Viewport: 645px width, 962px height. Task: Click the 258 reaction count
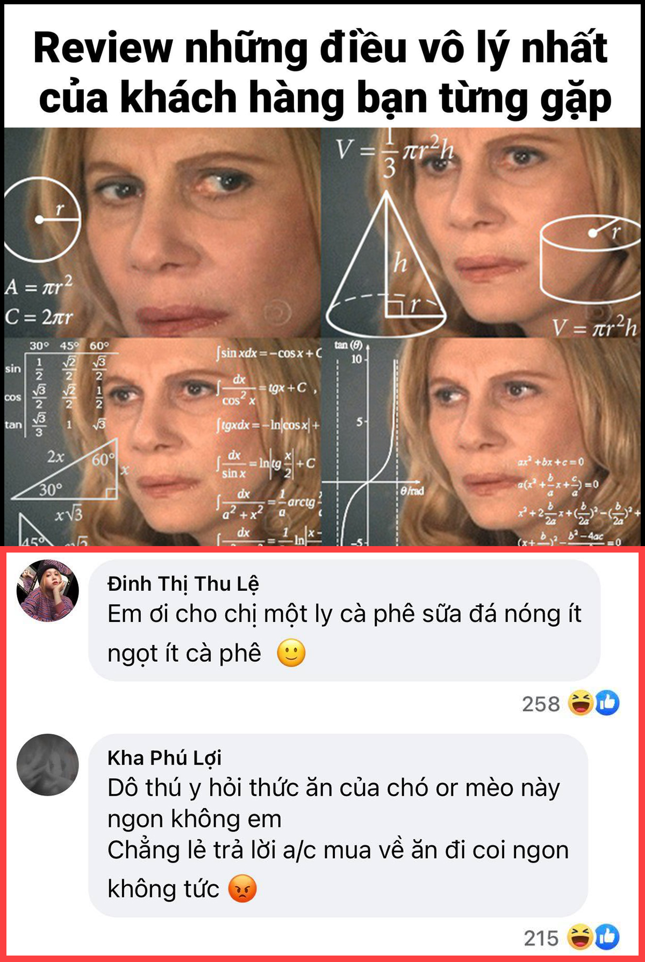[x=541, y=704]
